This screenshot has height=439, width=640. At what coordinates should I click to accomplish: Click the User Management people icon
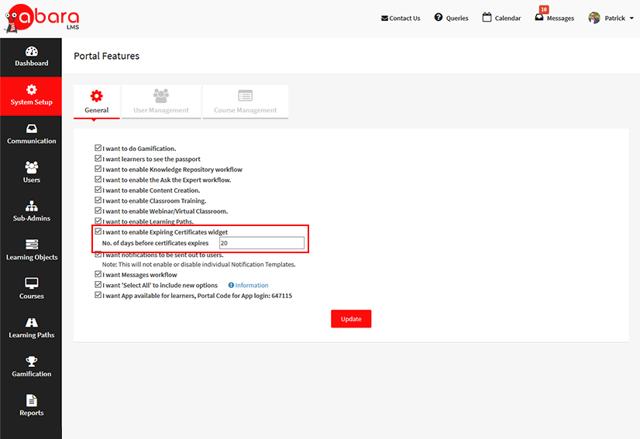161,96
